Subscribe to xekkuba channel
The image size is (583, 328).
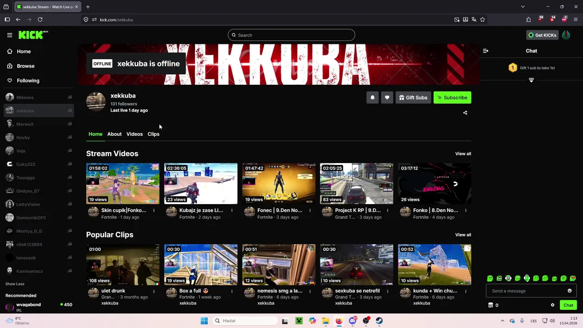click(x=452, y=97)
